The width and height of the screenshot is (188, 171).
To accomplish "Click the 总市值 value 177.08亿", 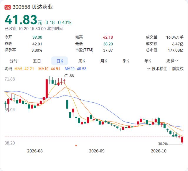I will (176, 50).
